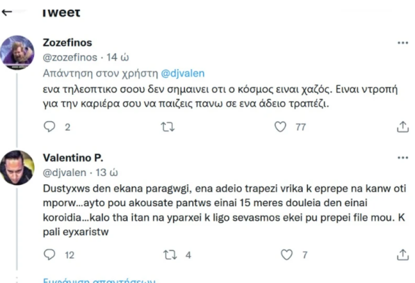Like Valentino P.'s tweet with heart icon
The image size is (415, 283).
point(287,254)
